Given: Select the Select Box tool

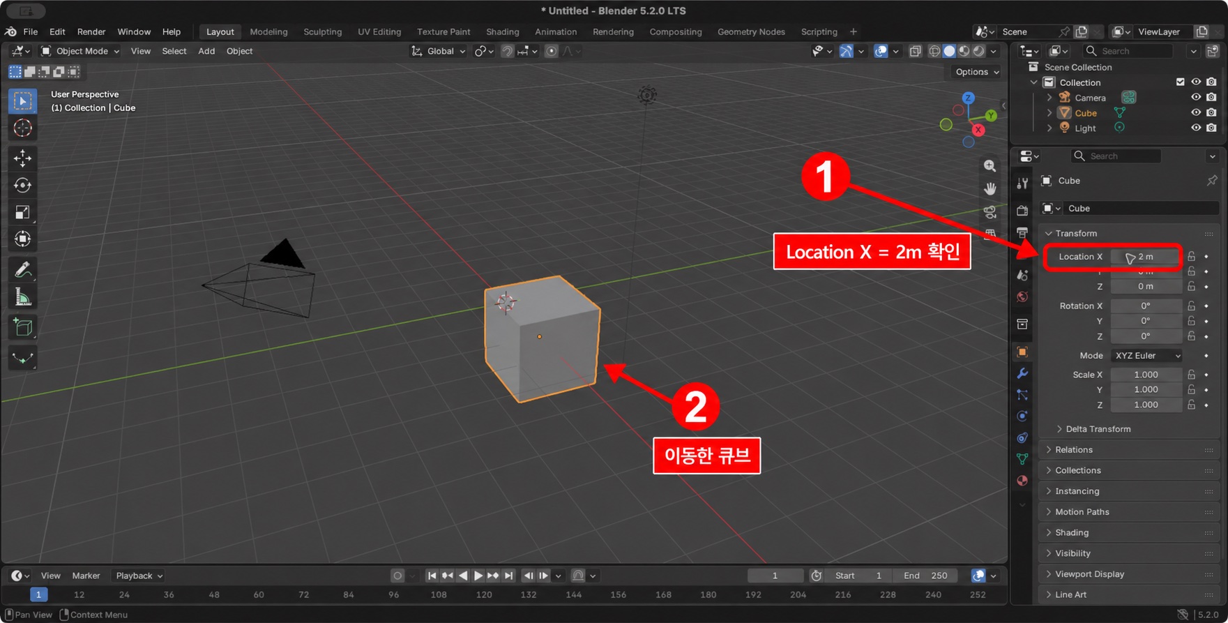Looking at the screenshot, I should point(22,101).
